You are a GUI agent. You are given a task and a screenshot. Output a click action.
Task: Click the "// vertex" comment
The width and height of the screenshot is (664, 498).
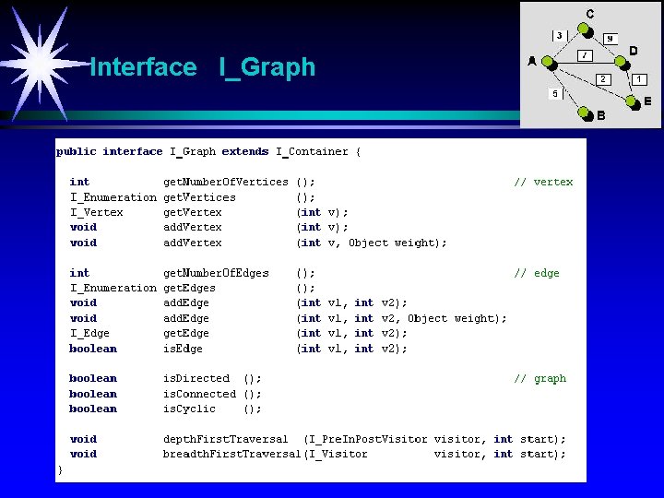pyautogui.click(x=543, y=182)
